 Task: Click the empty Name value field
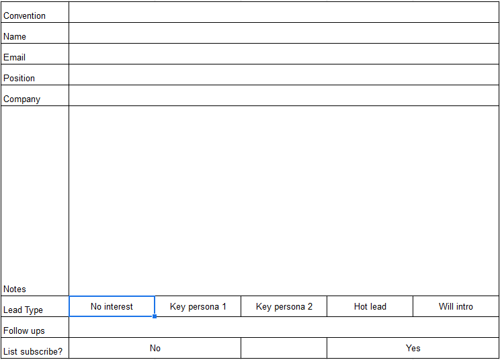284,33
